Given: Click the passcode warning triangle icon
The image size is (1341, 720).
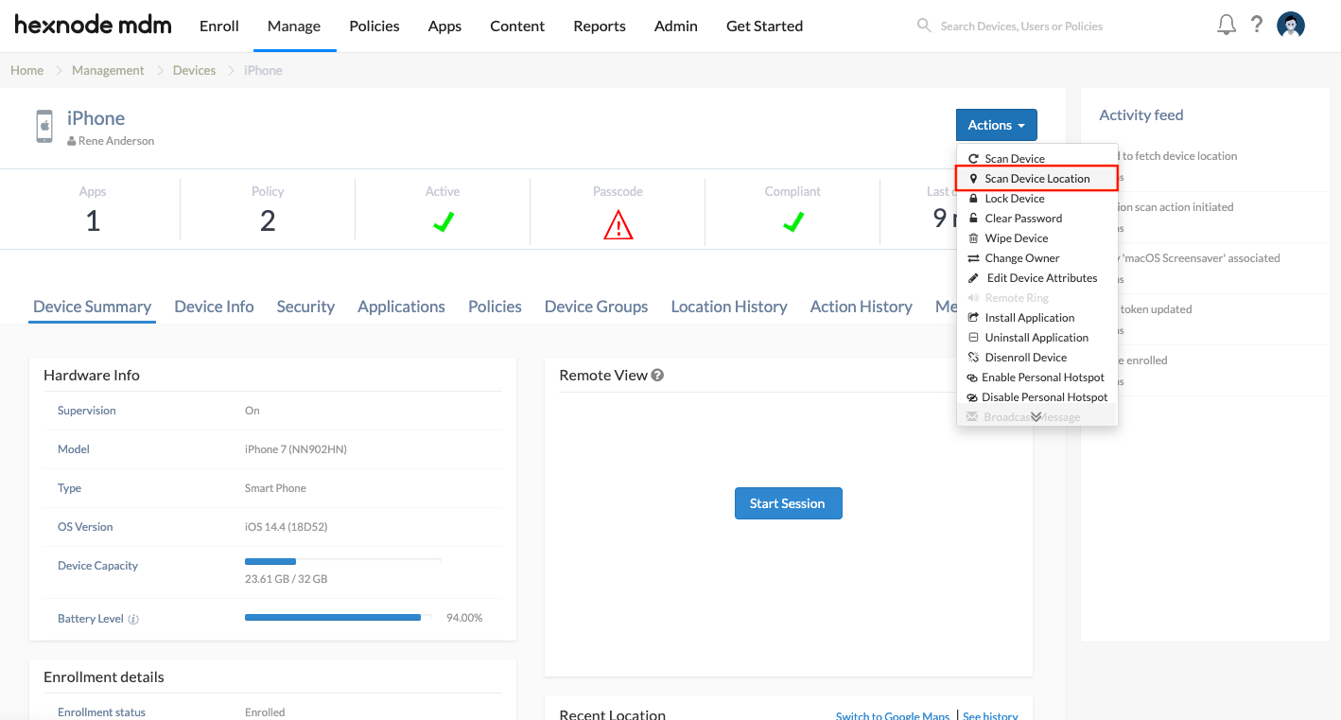Looking at the screenshot, I should pos(618,224).
